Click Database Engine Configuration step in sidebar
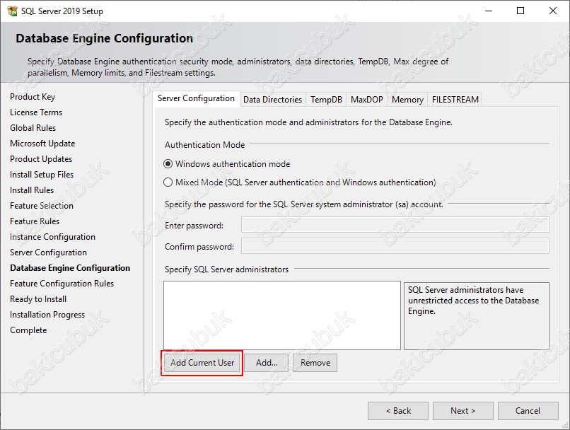Image resolution: width=570 pixels, height=430 pixels. pos(70,268)
